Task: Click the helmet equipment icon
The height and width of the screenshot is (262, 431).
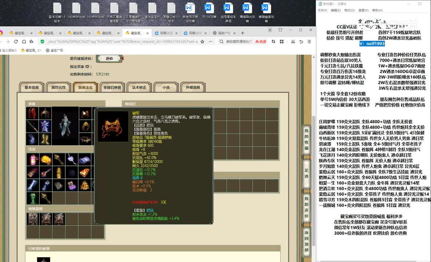Action: pyautogui.click(x=45, y=113)
